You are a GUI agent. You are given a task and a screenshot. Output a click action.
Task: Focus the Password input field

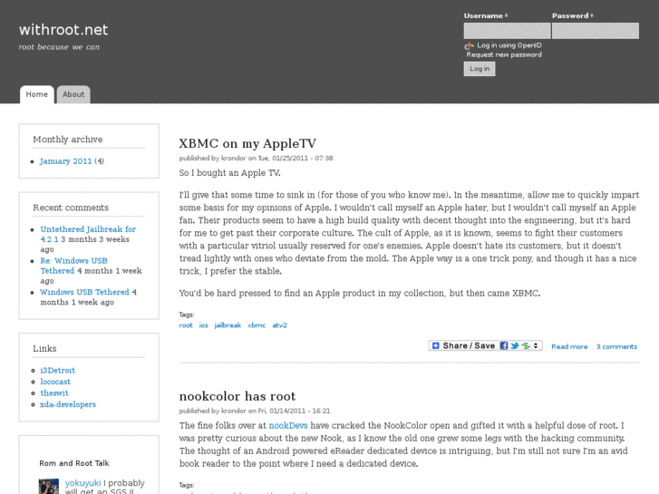click(x=595, y=31)
